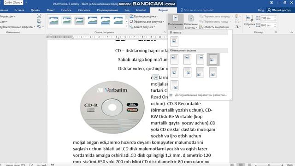Increase height with the 7,08 см spinner
Screen dimensions: 295x166
275,17
